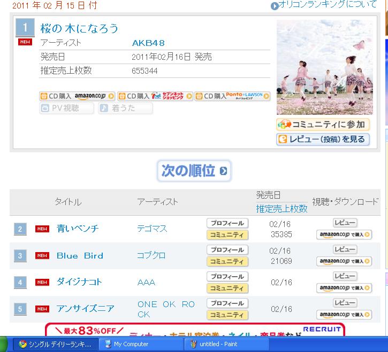Click the コミュニティに参加 button
The width and height of the screenshot is (388, 352).
click(323, 124)
